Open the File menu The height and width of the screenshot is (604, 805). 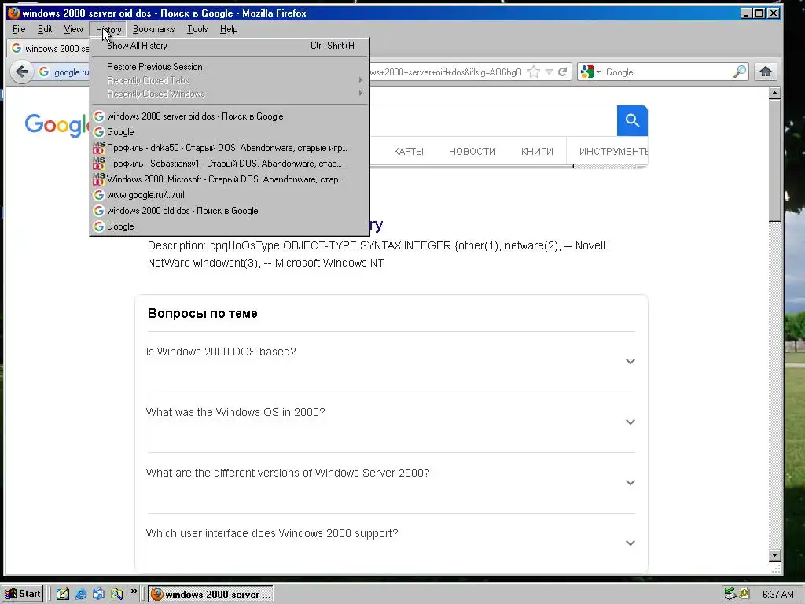[19, 29]
